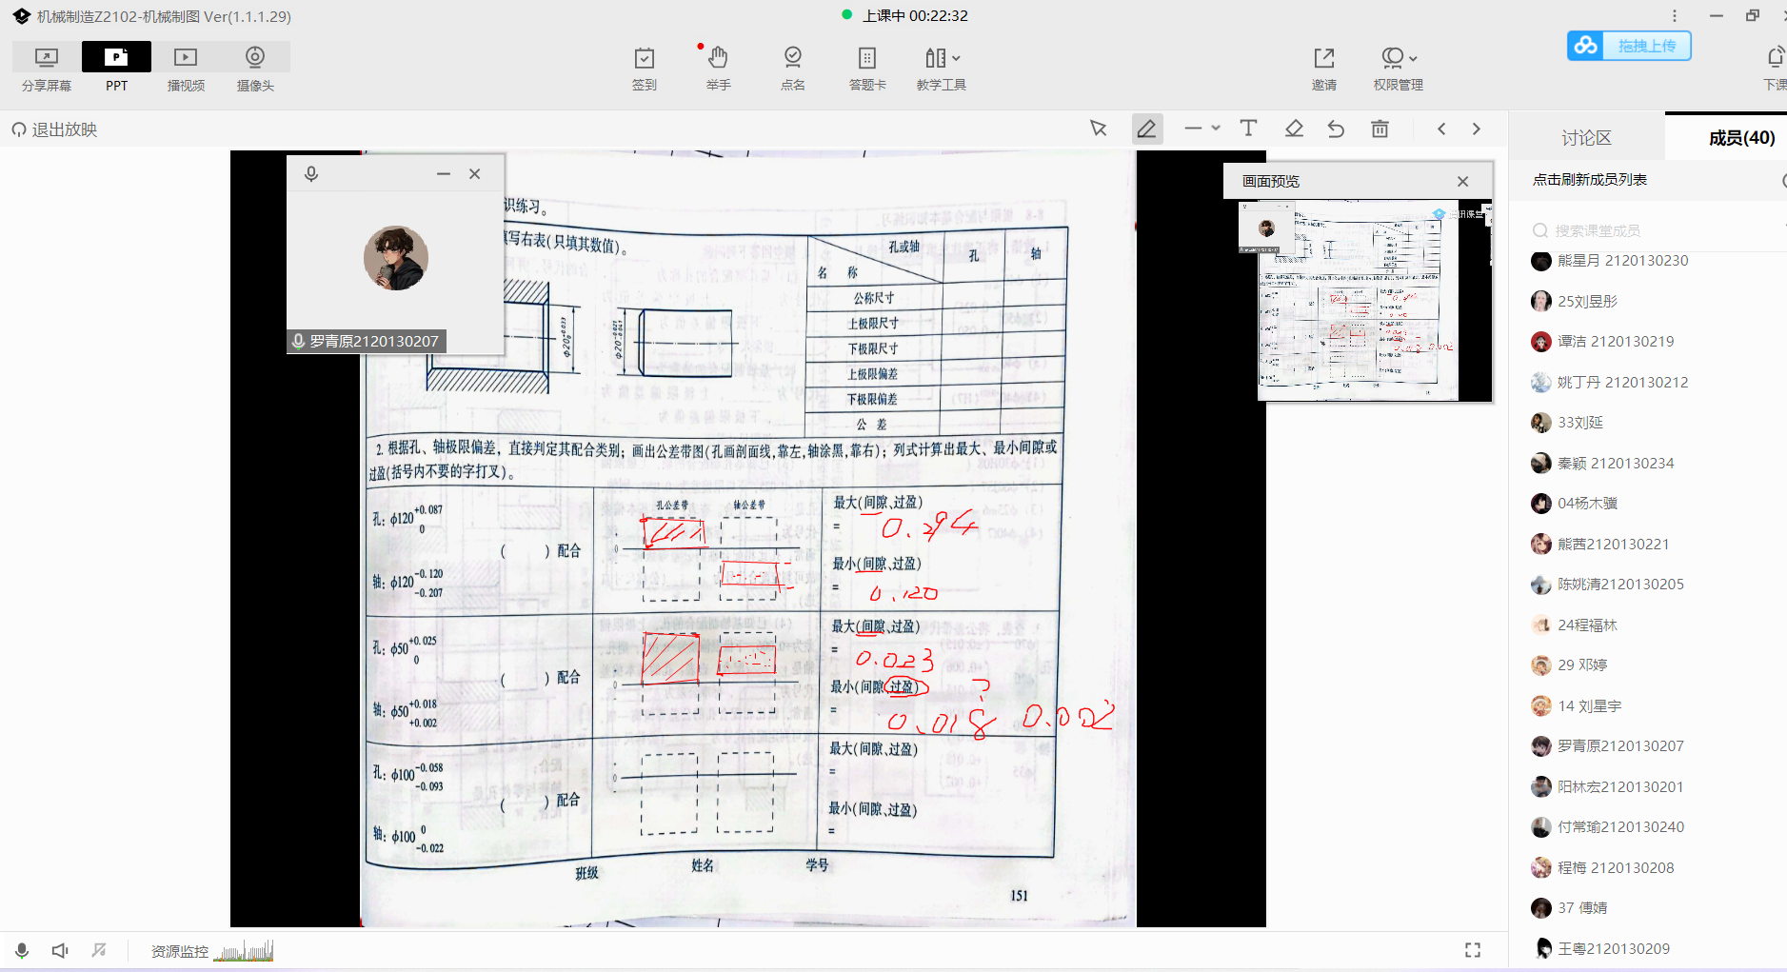Close the 画面预览 preview panel
The height and width of the screenshot is (972, 1787).
tap(1462, 181)
